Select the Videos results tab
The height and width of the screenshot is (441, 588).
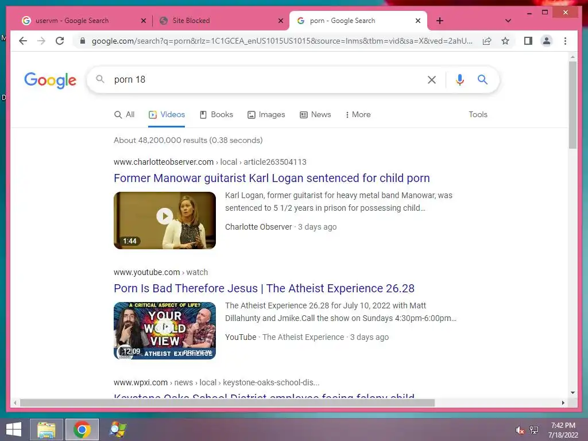point(167,114)
